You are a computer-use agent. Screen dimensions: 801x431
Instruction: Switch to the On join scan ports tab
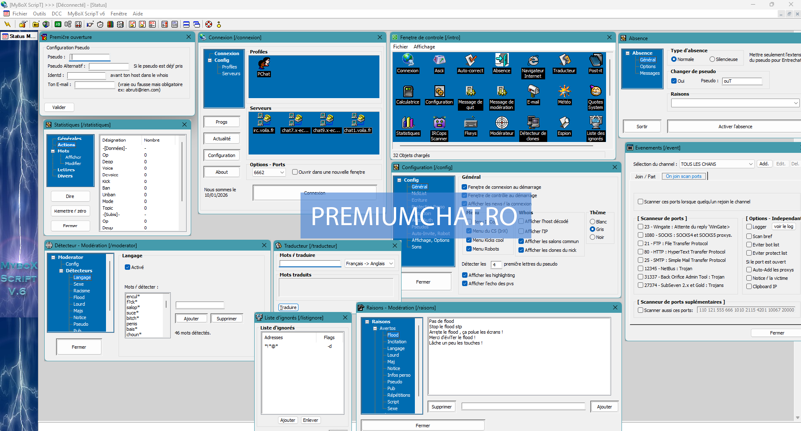tap(684, 176)
